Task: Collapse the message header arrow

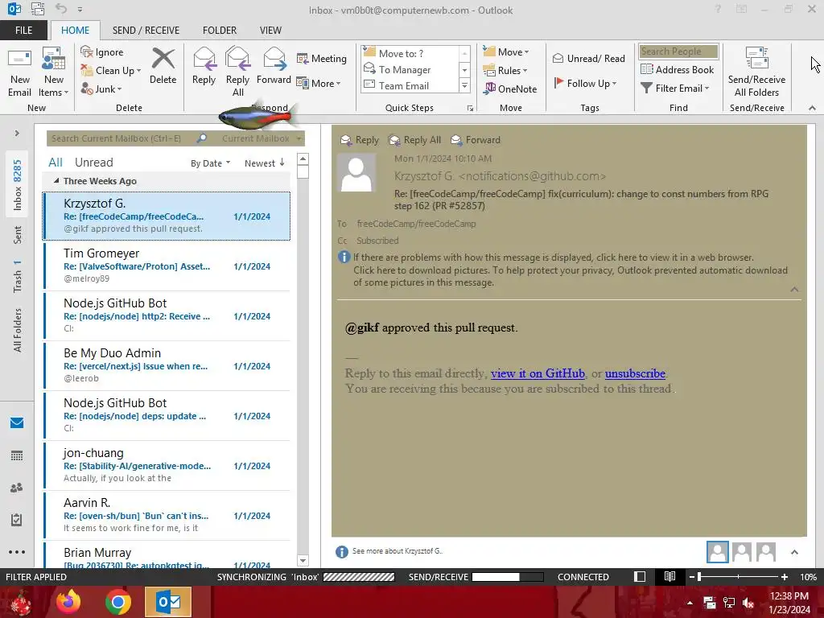Action: [x=794, y=290]
